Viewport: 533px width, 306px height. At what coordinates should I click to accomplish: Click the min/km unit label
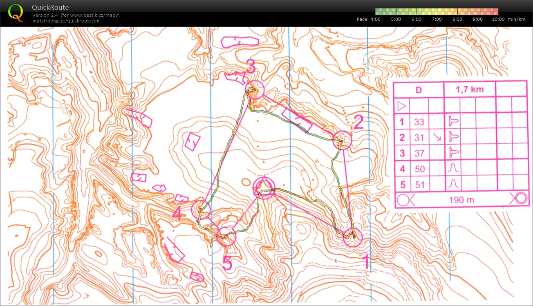pos(517,19)
